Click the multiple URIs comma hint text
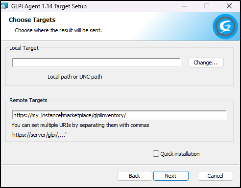 pos(80,125)
